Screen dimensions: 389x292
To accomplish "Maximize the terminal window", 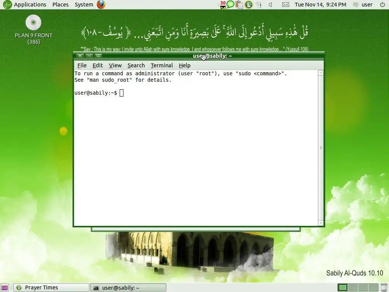I will point(98,56).
